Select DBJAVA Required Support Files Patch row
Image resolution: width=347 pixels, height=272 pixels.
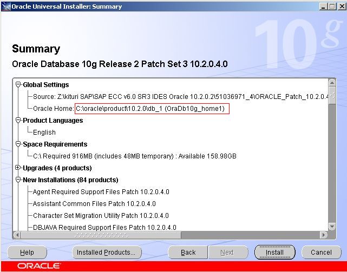(104, 228)
